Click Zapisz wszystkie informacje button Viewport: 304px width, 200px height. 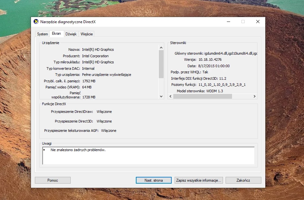(199, 180)
